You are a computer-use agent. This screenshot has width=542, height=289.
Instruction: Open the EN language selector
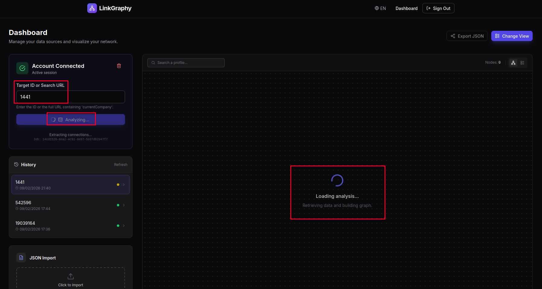[380, 8]
